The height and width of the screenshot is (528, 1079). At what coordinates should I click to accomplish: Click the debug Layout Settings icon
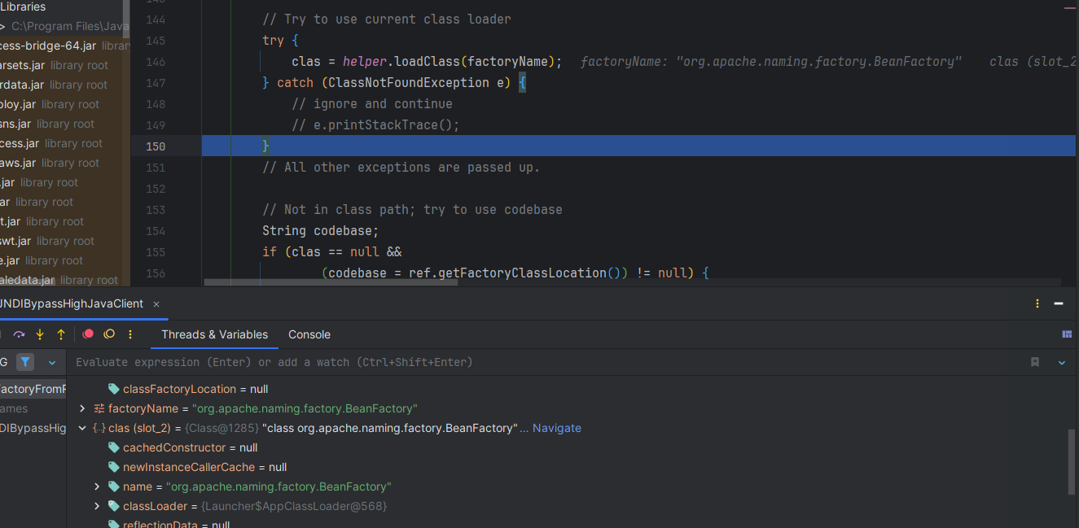click(x=1067, y=334)
